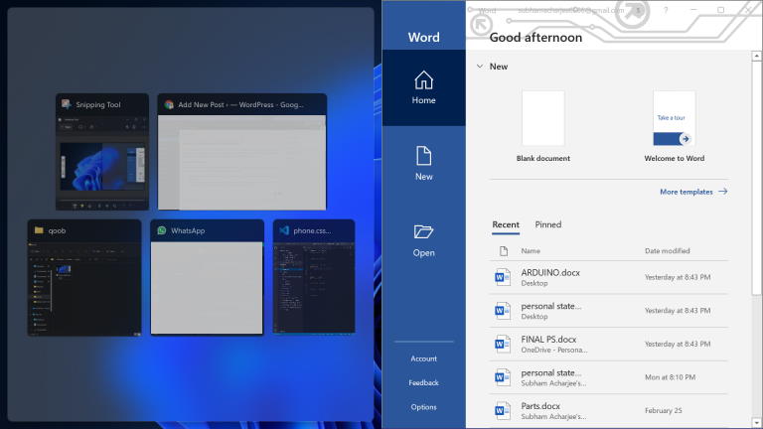
Task: Collapse the New section chevron
Action: click(x=480, y=67)
